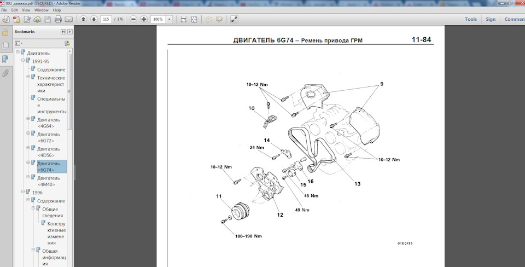The width and height of the screenshot is (525, 267).
Task: Click the 11-84 page number heading
Action: coord(421,39)
